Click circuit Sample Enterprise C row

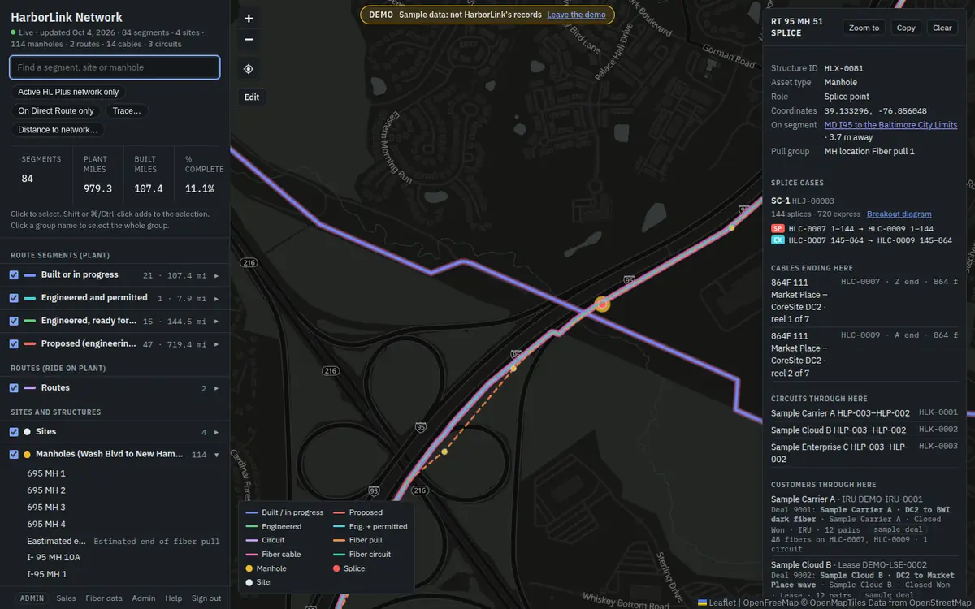coord(864,452)
